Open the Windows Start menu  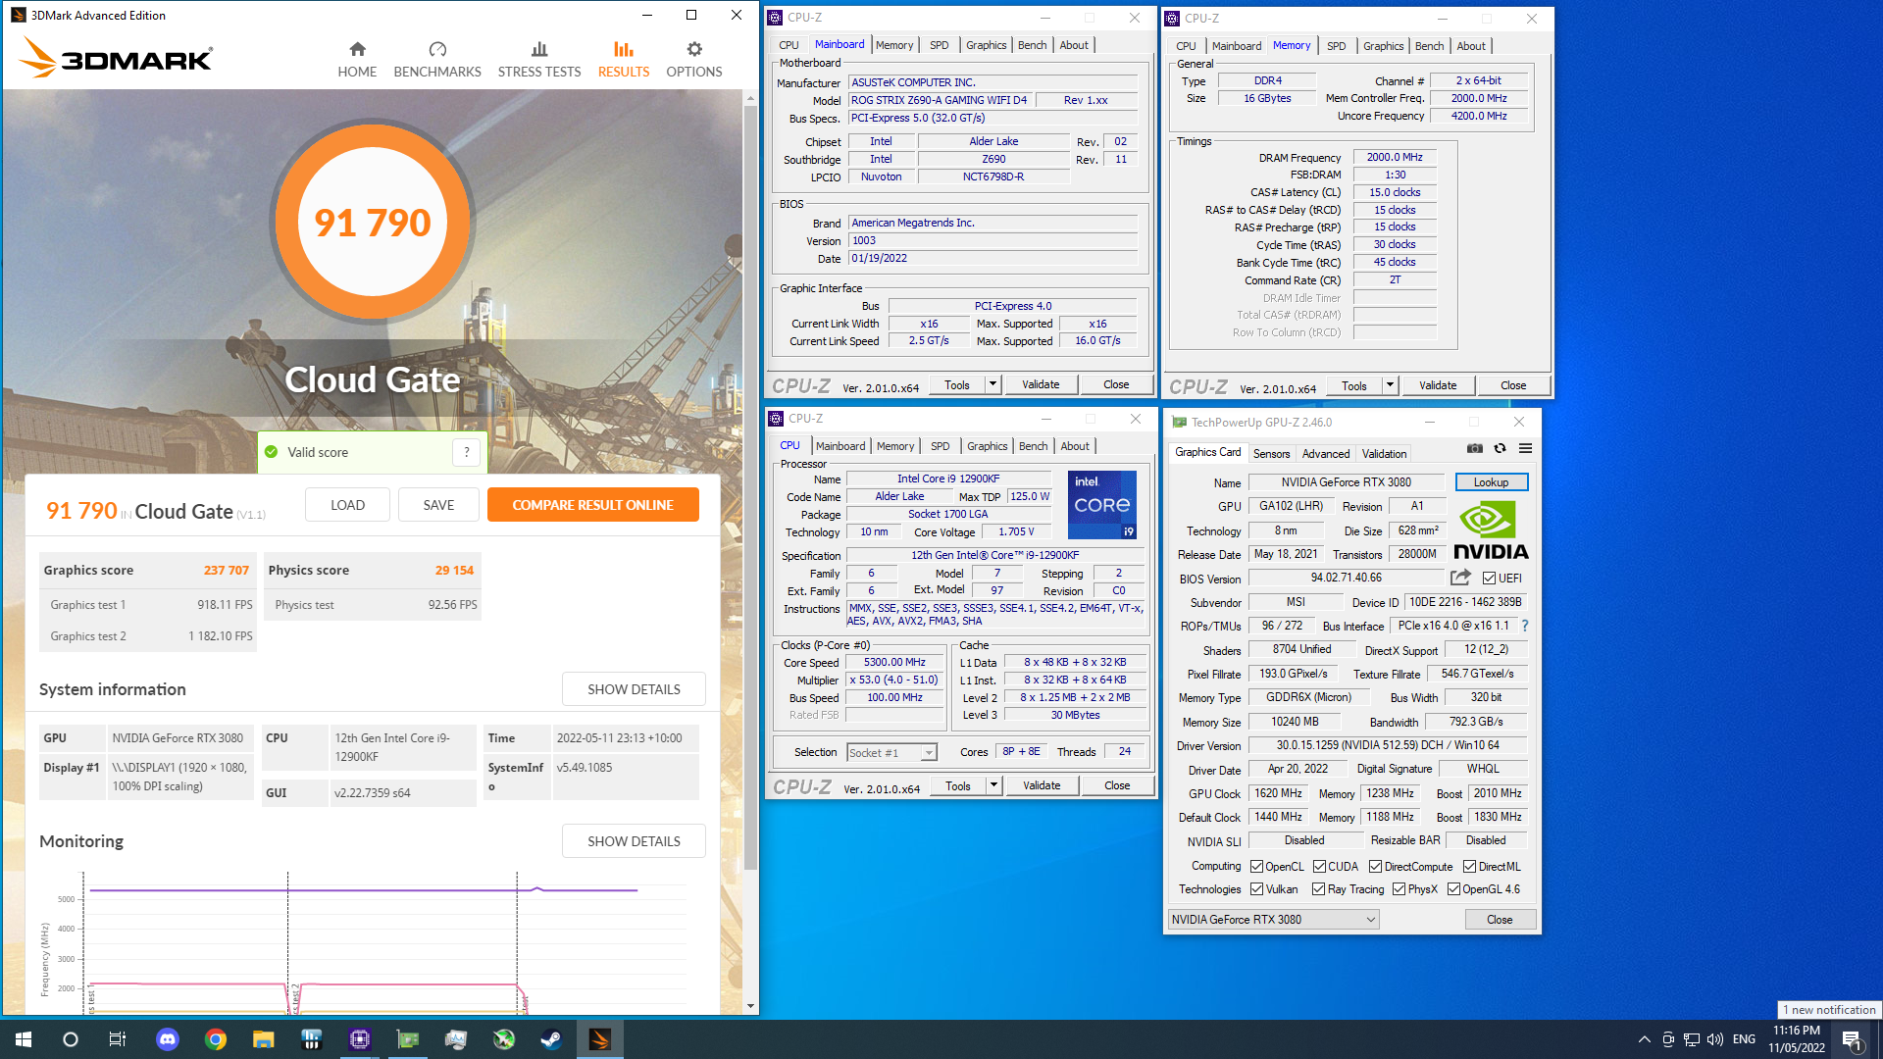(24, 1039)
